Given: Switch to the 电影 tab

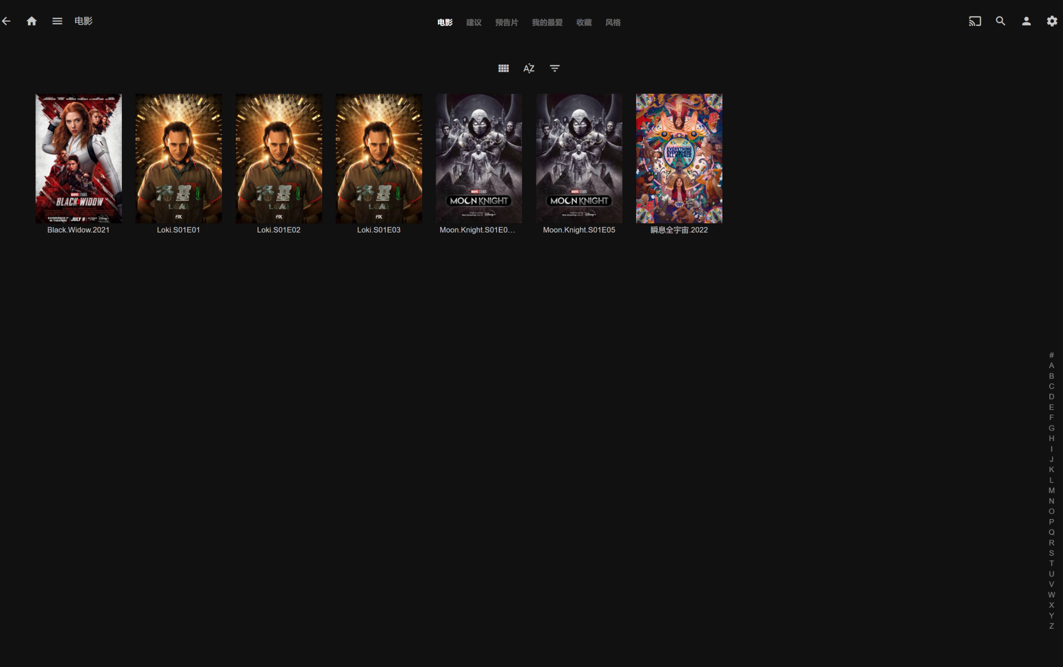Looking at the screenshot, I should click(445, 23).
